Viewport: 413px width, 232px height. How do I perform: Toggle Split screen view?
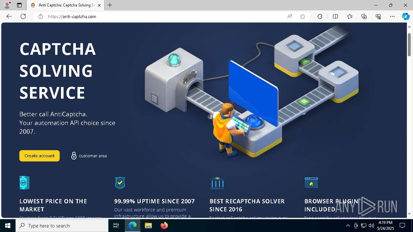[x=335, y=16]
